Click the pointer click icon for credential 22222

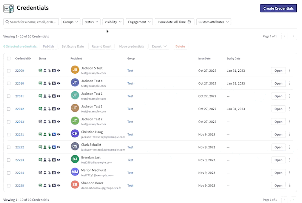(x=49, y=147)
